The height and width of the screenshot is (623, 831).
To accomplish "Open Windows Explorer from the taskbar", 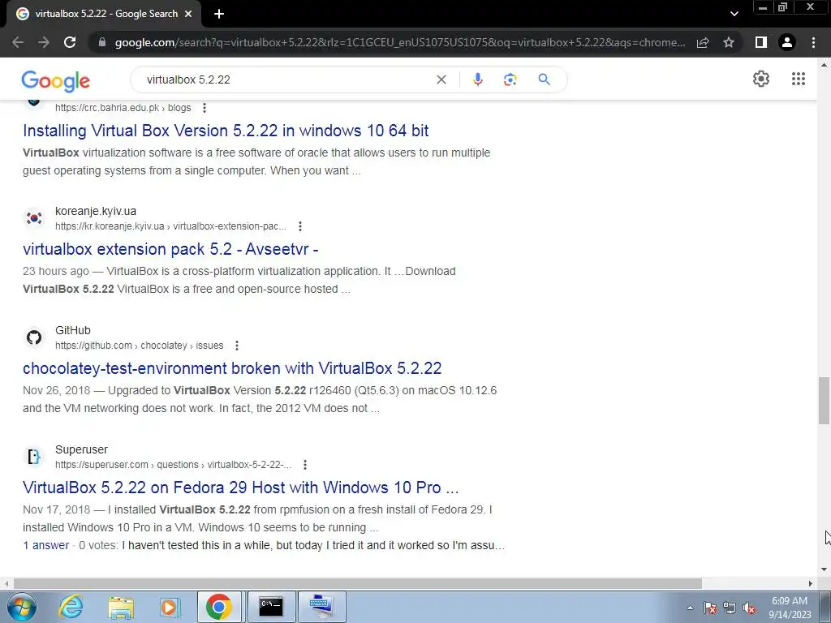I will tap(121, 607).
